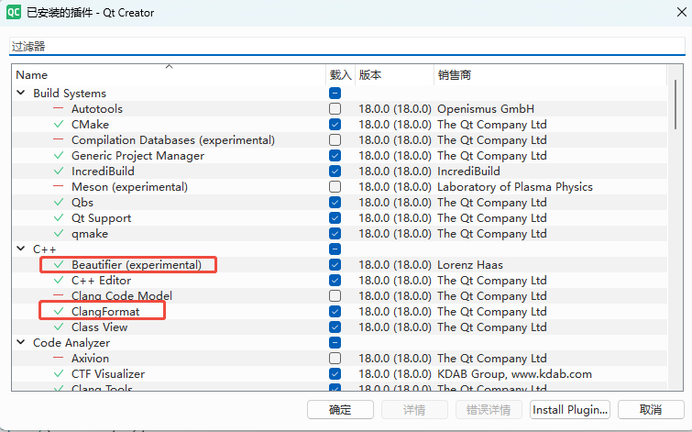Select the Qt Support plugin row

pyautogui.click(x=340, y=217)
